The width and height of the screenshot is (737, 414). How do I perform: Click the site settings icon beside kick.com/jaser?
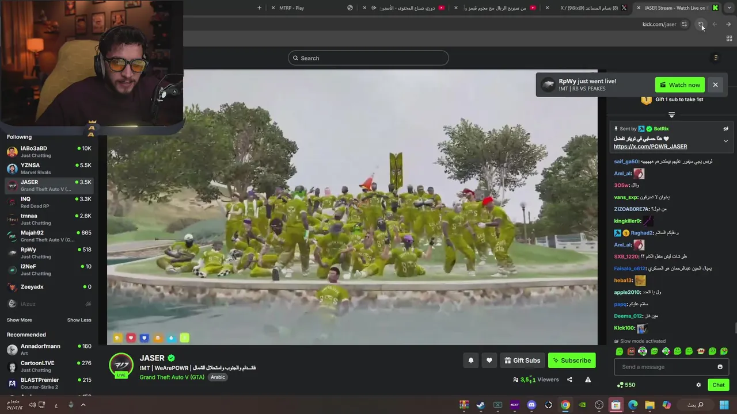click(684, 24)
